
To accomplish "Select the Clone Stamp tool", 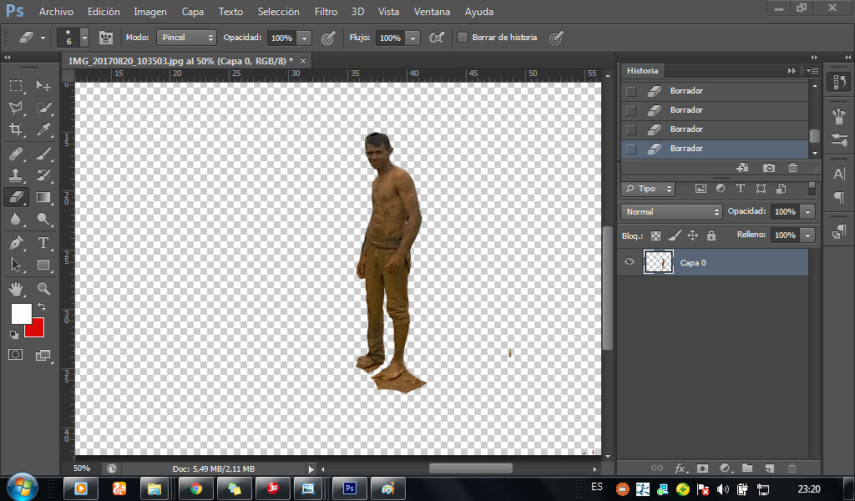I will coord(16,175).
